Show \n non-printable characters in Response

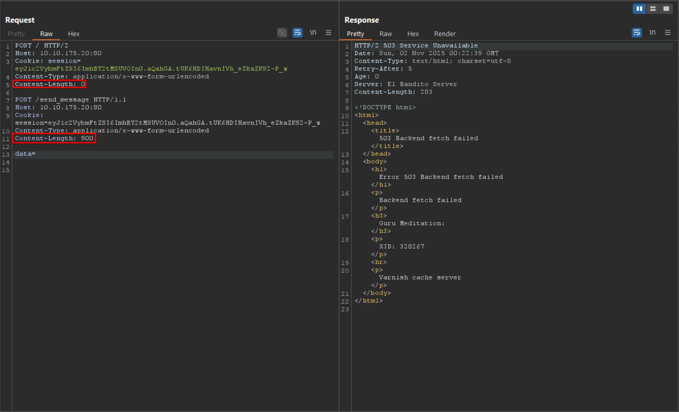tap(652, 33)
